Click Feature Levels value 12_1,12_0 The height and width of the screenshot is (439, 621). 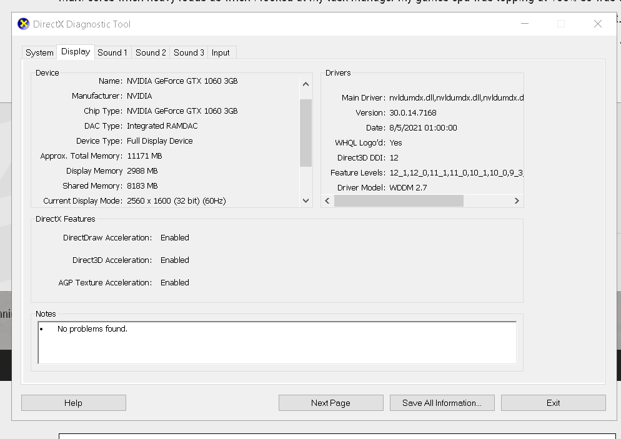tap(456, 173)
